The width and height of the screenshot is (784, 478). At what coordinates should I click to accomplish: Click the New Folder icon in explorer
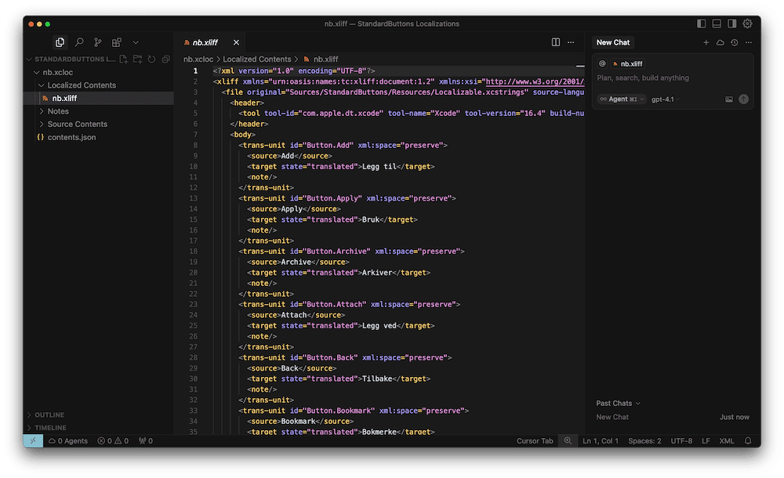137,59
